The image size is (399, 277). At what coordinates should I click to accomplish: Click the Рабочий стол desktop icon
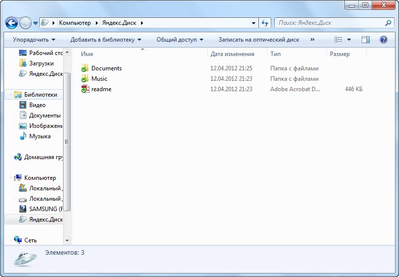click(x=23, y=53)
